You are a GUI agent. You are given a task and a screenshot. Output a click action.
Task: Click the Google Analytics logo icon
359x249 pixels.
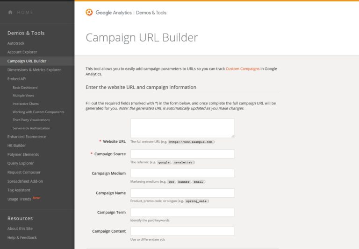click(x=89, y=12)
